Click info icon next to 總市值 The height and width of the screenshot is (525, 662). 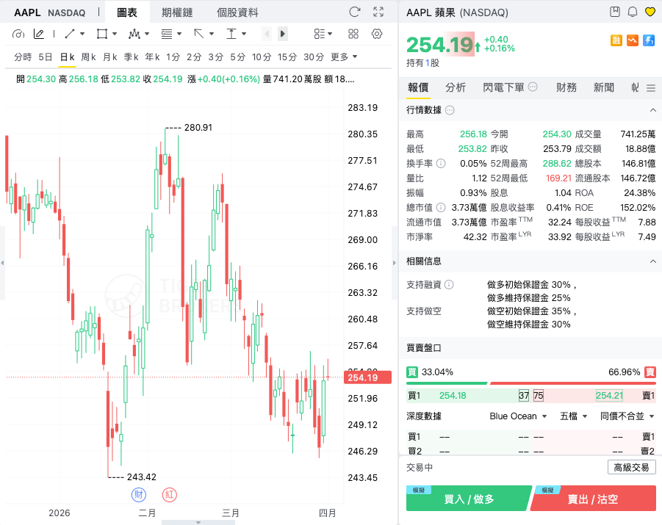[x=441, y=207]
